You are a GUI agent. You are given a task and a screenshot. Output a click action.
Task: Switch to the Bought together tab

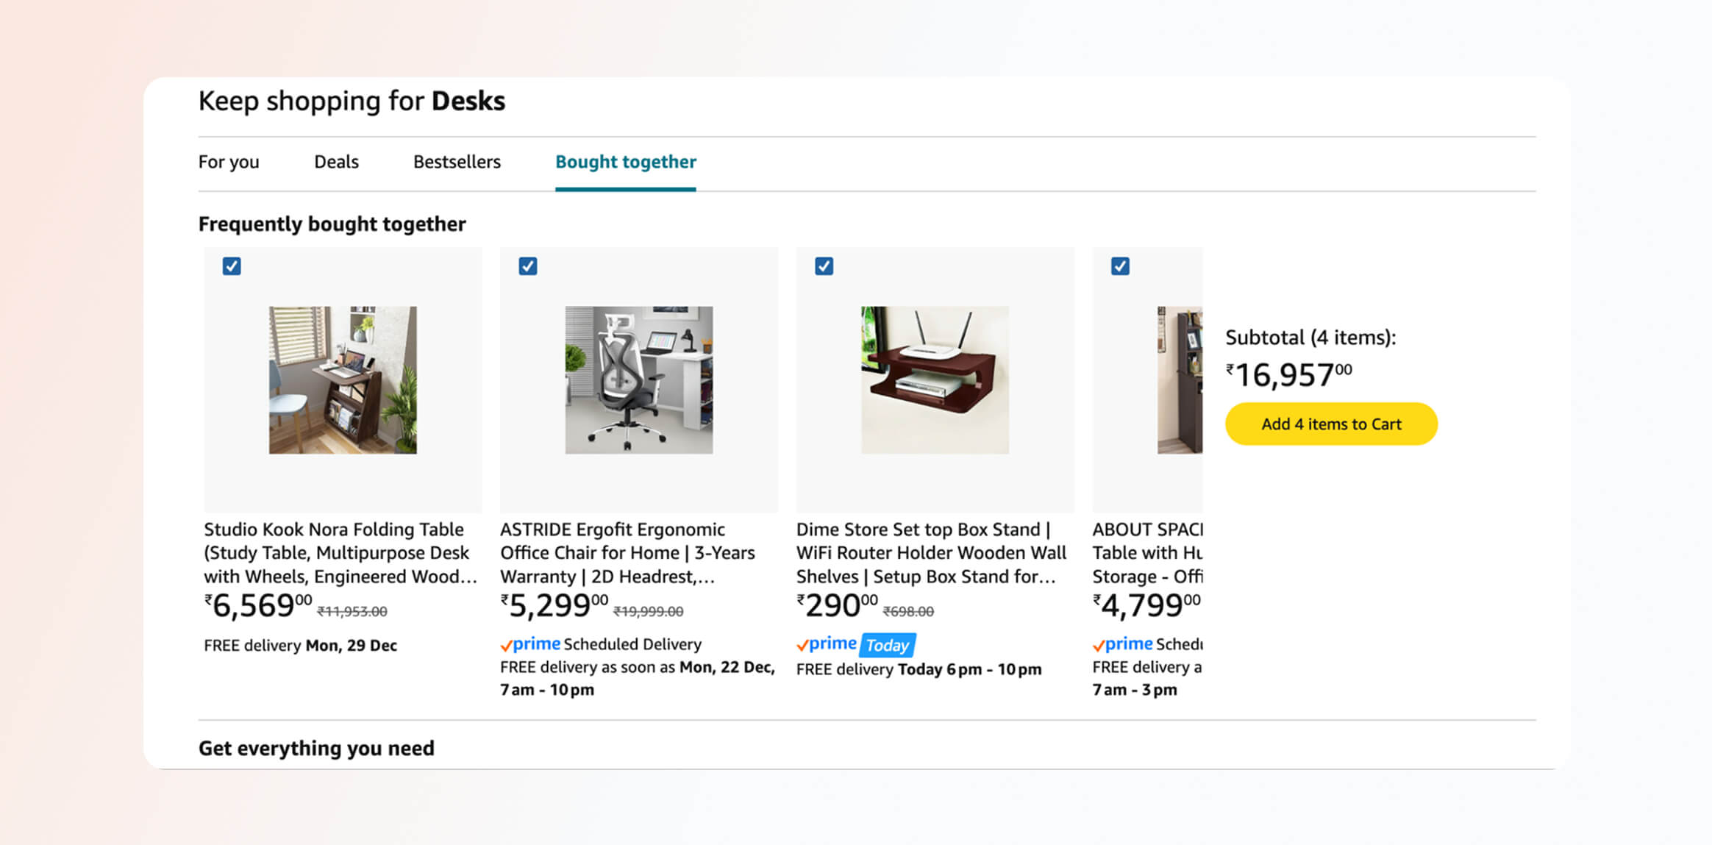(x=626, y=161)
